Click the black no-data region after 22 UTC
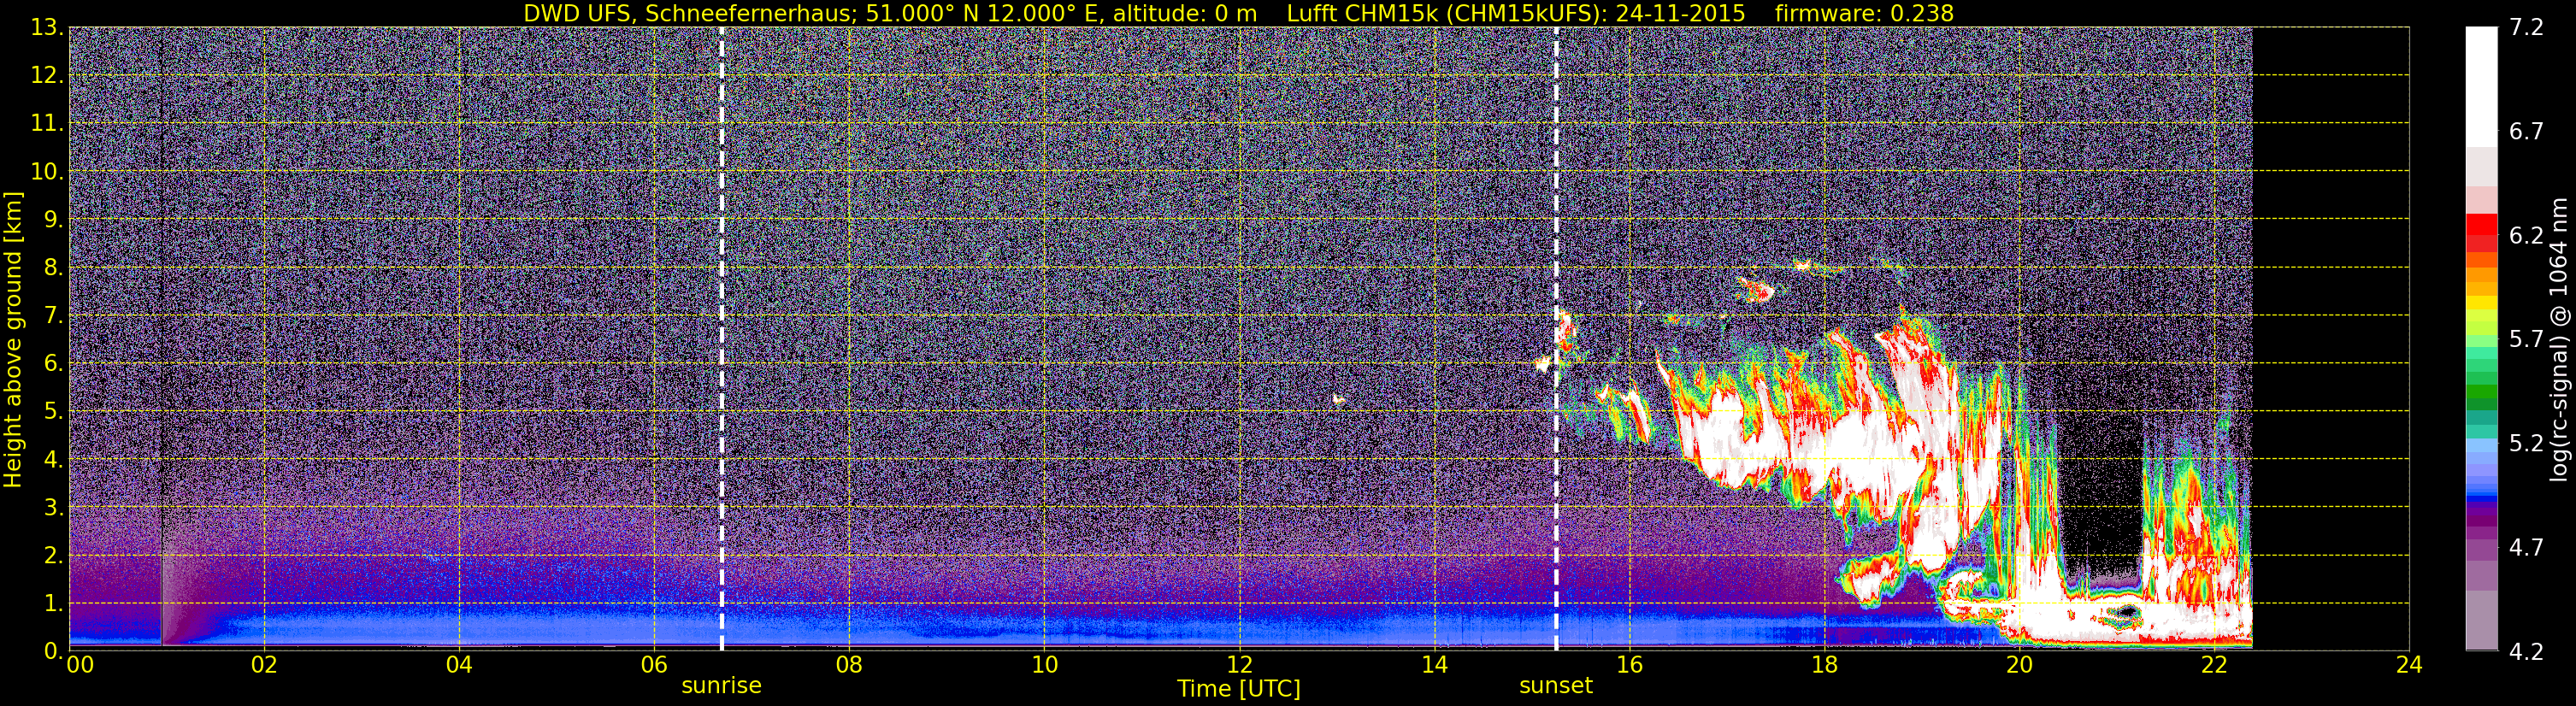Image resolution: width=2576 pixels, height=706 pixels. click(2330, 338)
